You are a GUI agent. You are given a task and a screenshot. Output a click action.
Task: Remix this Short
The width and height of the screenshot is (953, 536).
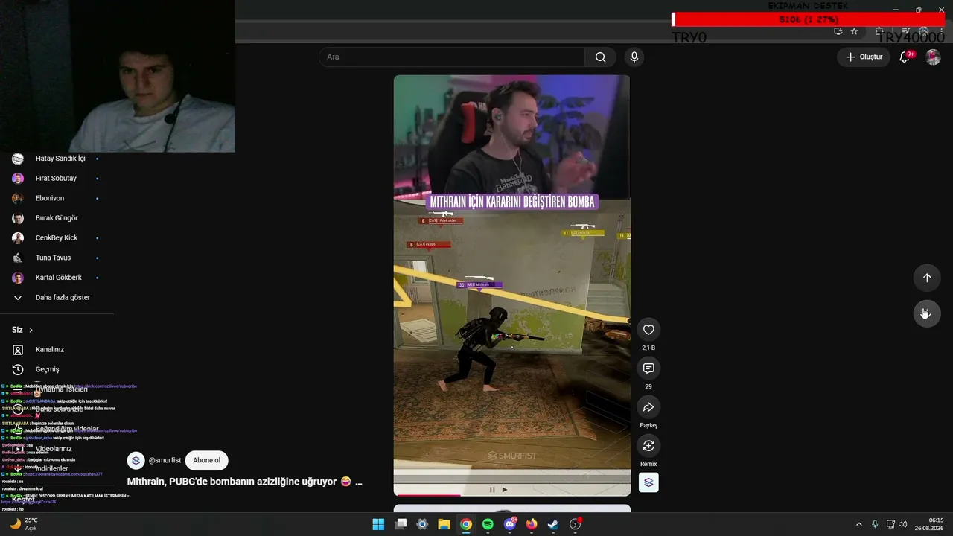point(648,446)
